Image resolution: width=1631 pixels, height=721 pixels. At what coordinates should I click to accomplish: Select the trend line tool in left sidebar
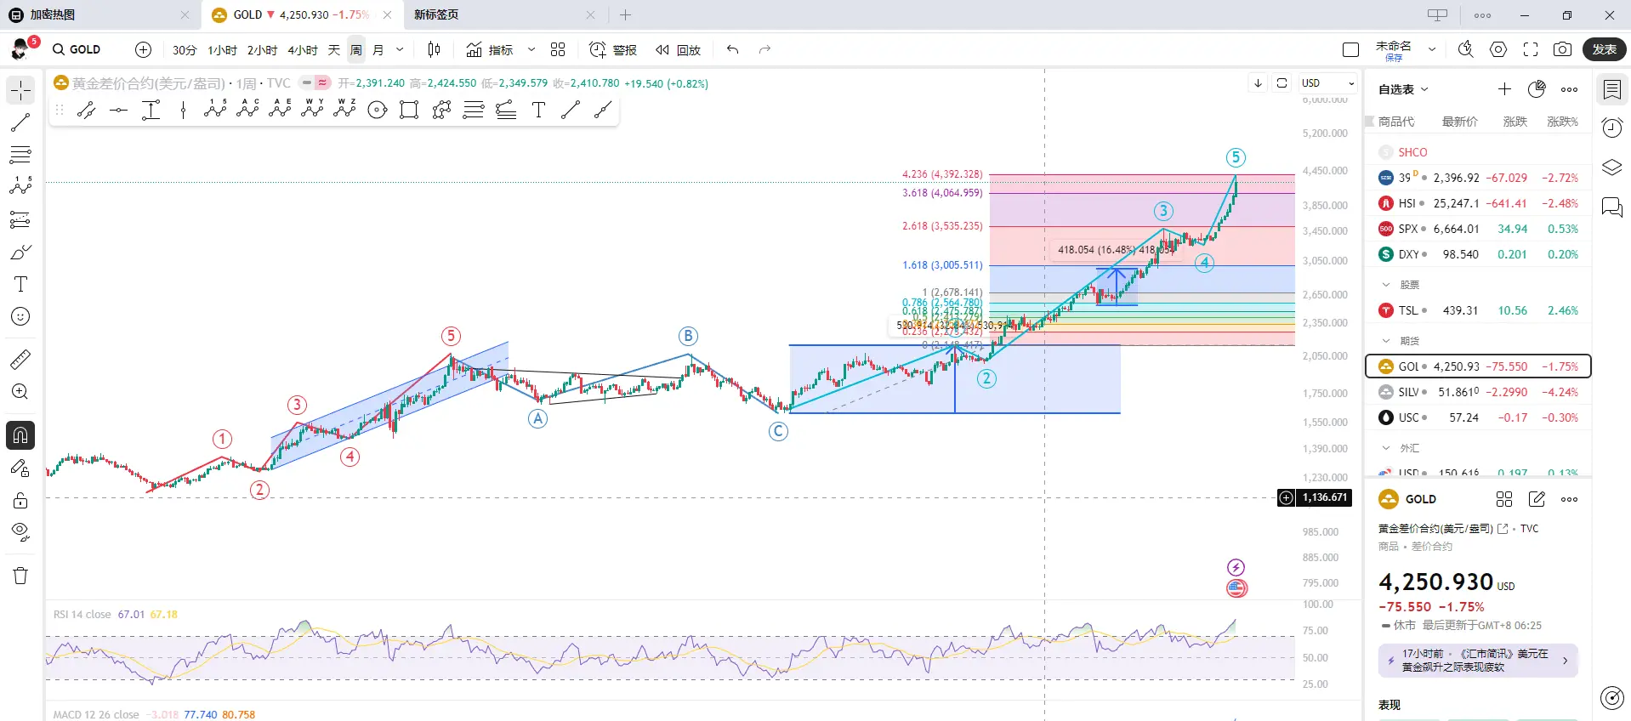(x=20, y=122)
